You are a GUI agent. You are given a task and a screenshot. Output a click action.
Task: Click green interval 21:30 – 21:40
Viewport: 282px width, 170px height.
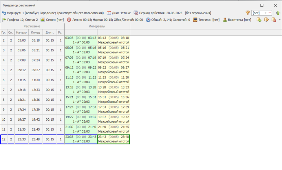(81, 129)
